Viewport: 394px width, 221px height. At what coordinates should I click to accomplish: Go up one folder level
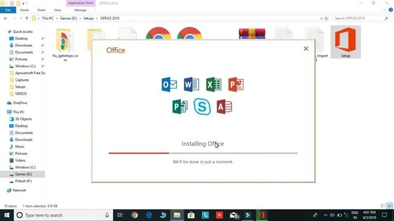pos(26,18)
